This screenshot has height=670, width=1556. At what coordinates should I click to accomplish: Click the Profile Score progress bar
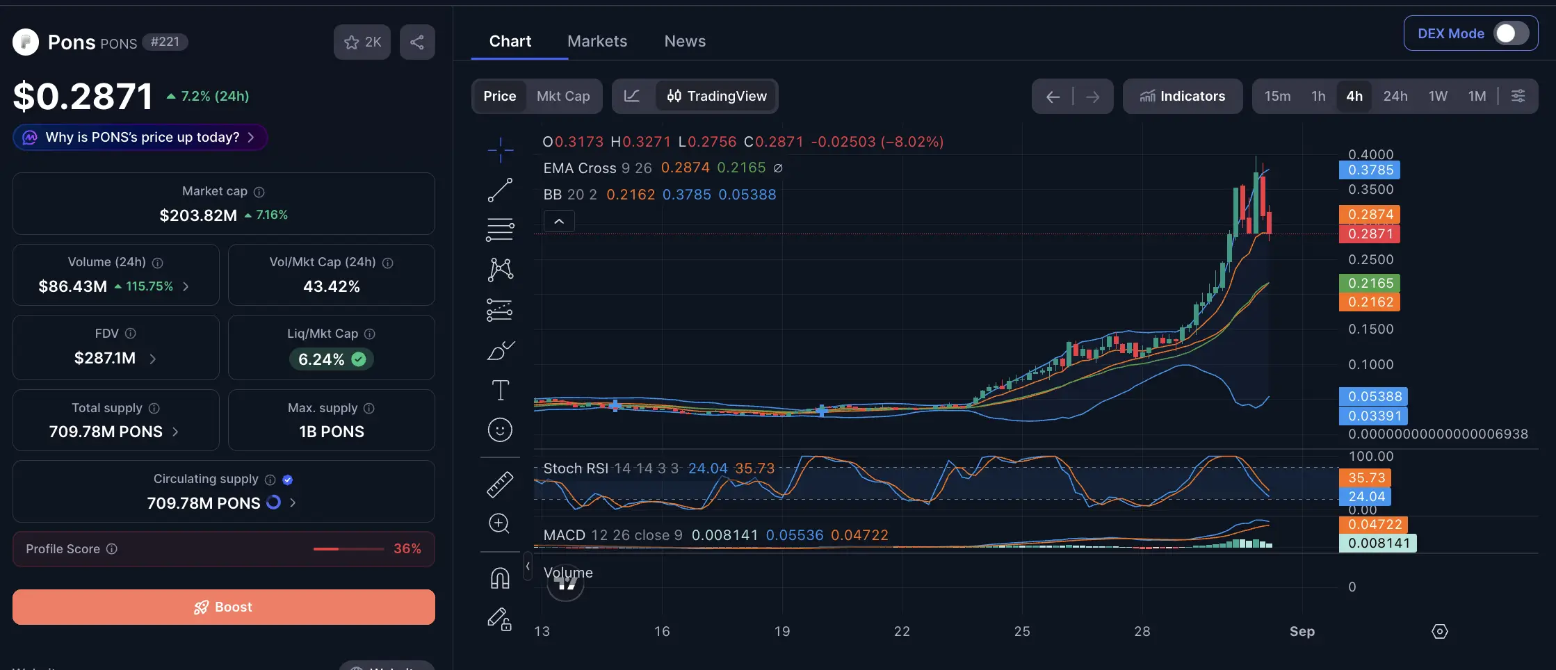pos(349,549)
